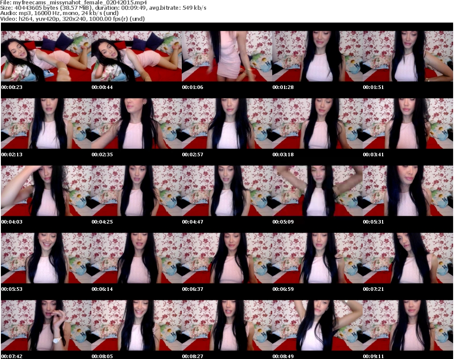This screenshot has width=454, height=359.
Task: Select the thumbnail at 00:01:06
Action: [227, 56]
